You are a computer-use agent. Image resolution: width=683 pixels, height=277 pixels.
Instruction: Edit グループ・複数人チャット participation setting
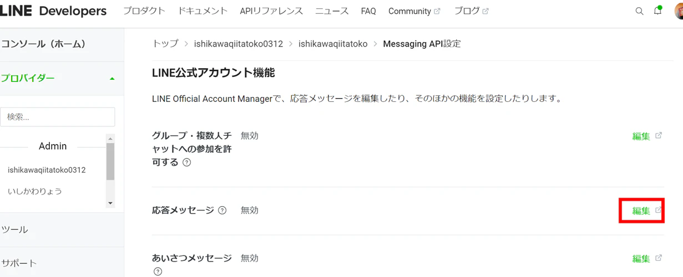click(641, 136)
